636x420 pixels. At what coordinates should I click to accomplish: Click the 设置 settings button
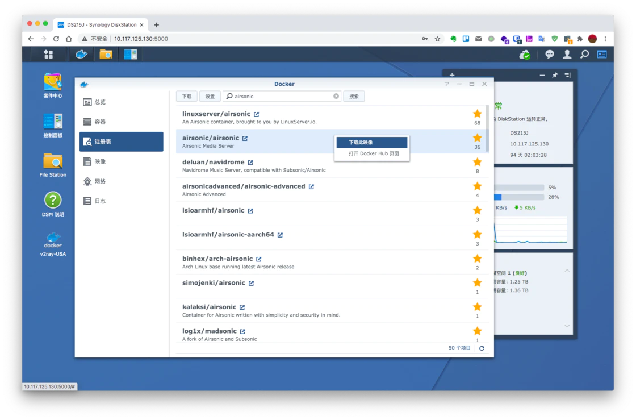point(210,97)
